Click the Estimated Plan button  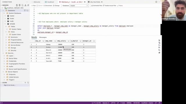pos(97,5)
